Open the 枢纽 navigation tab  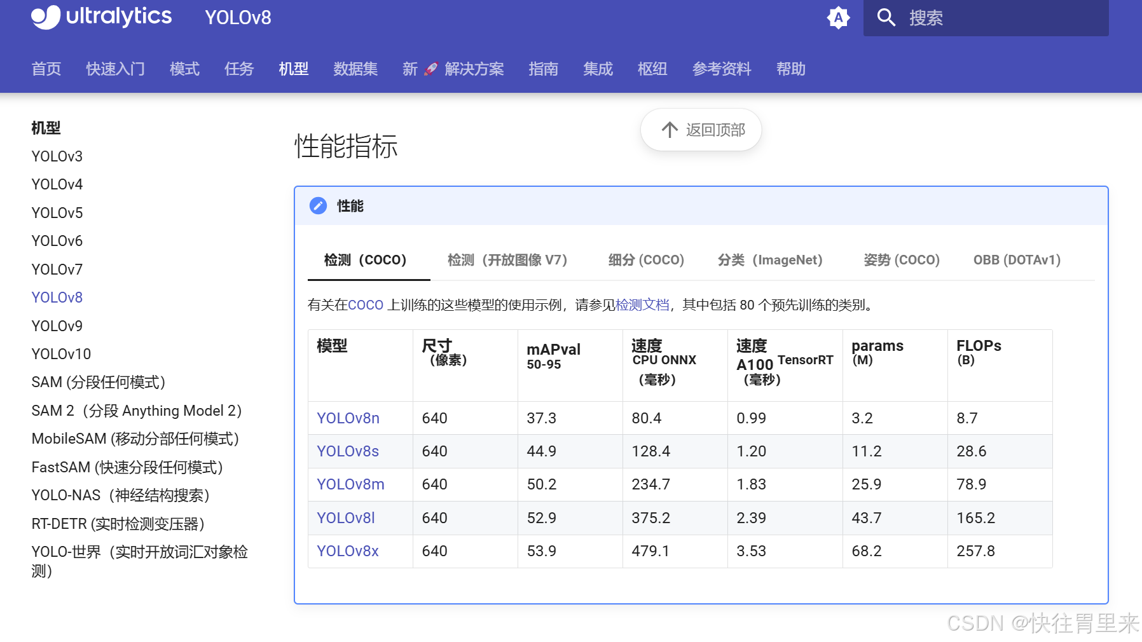652,69
